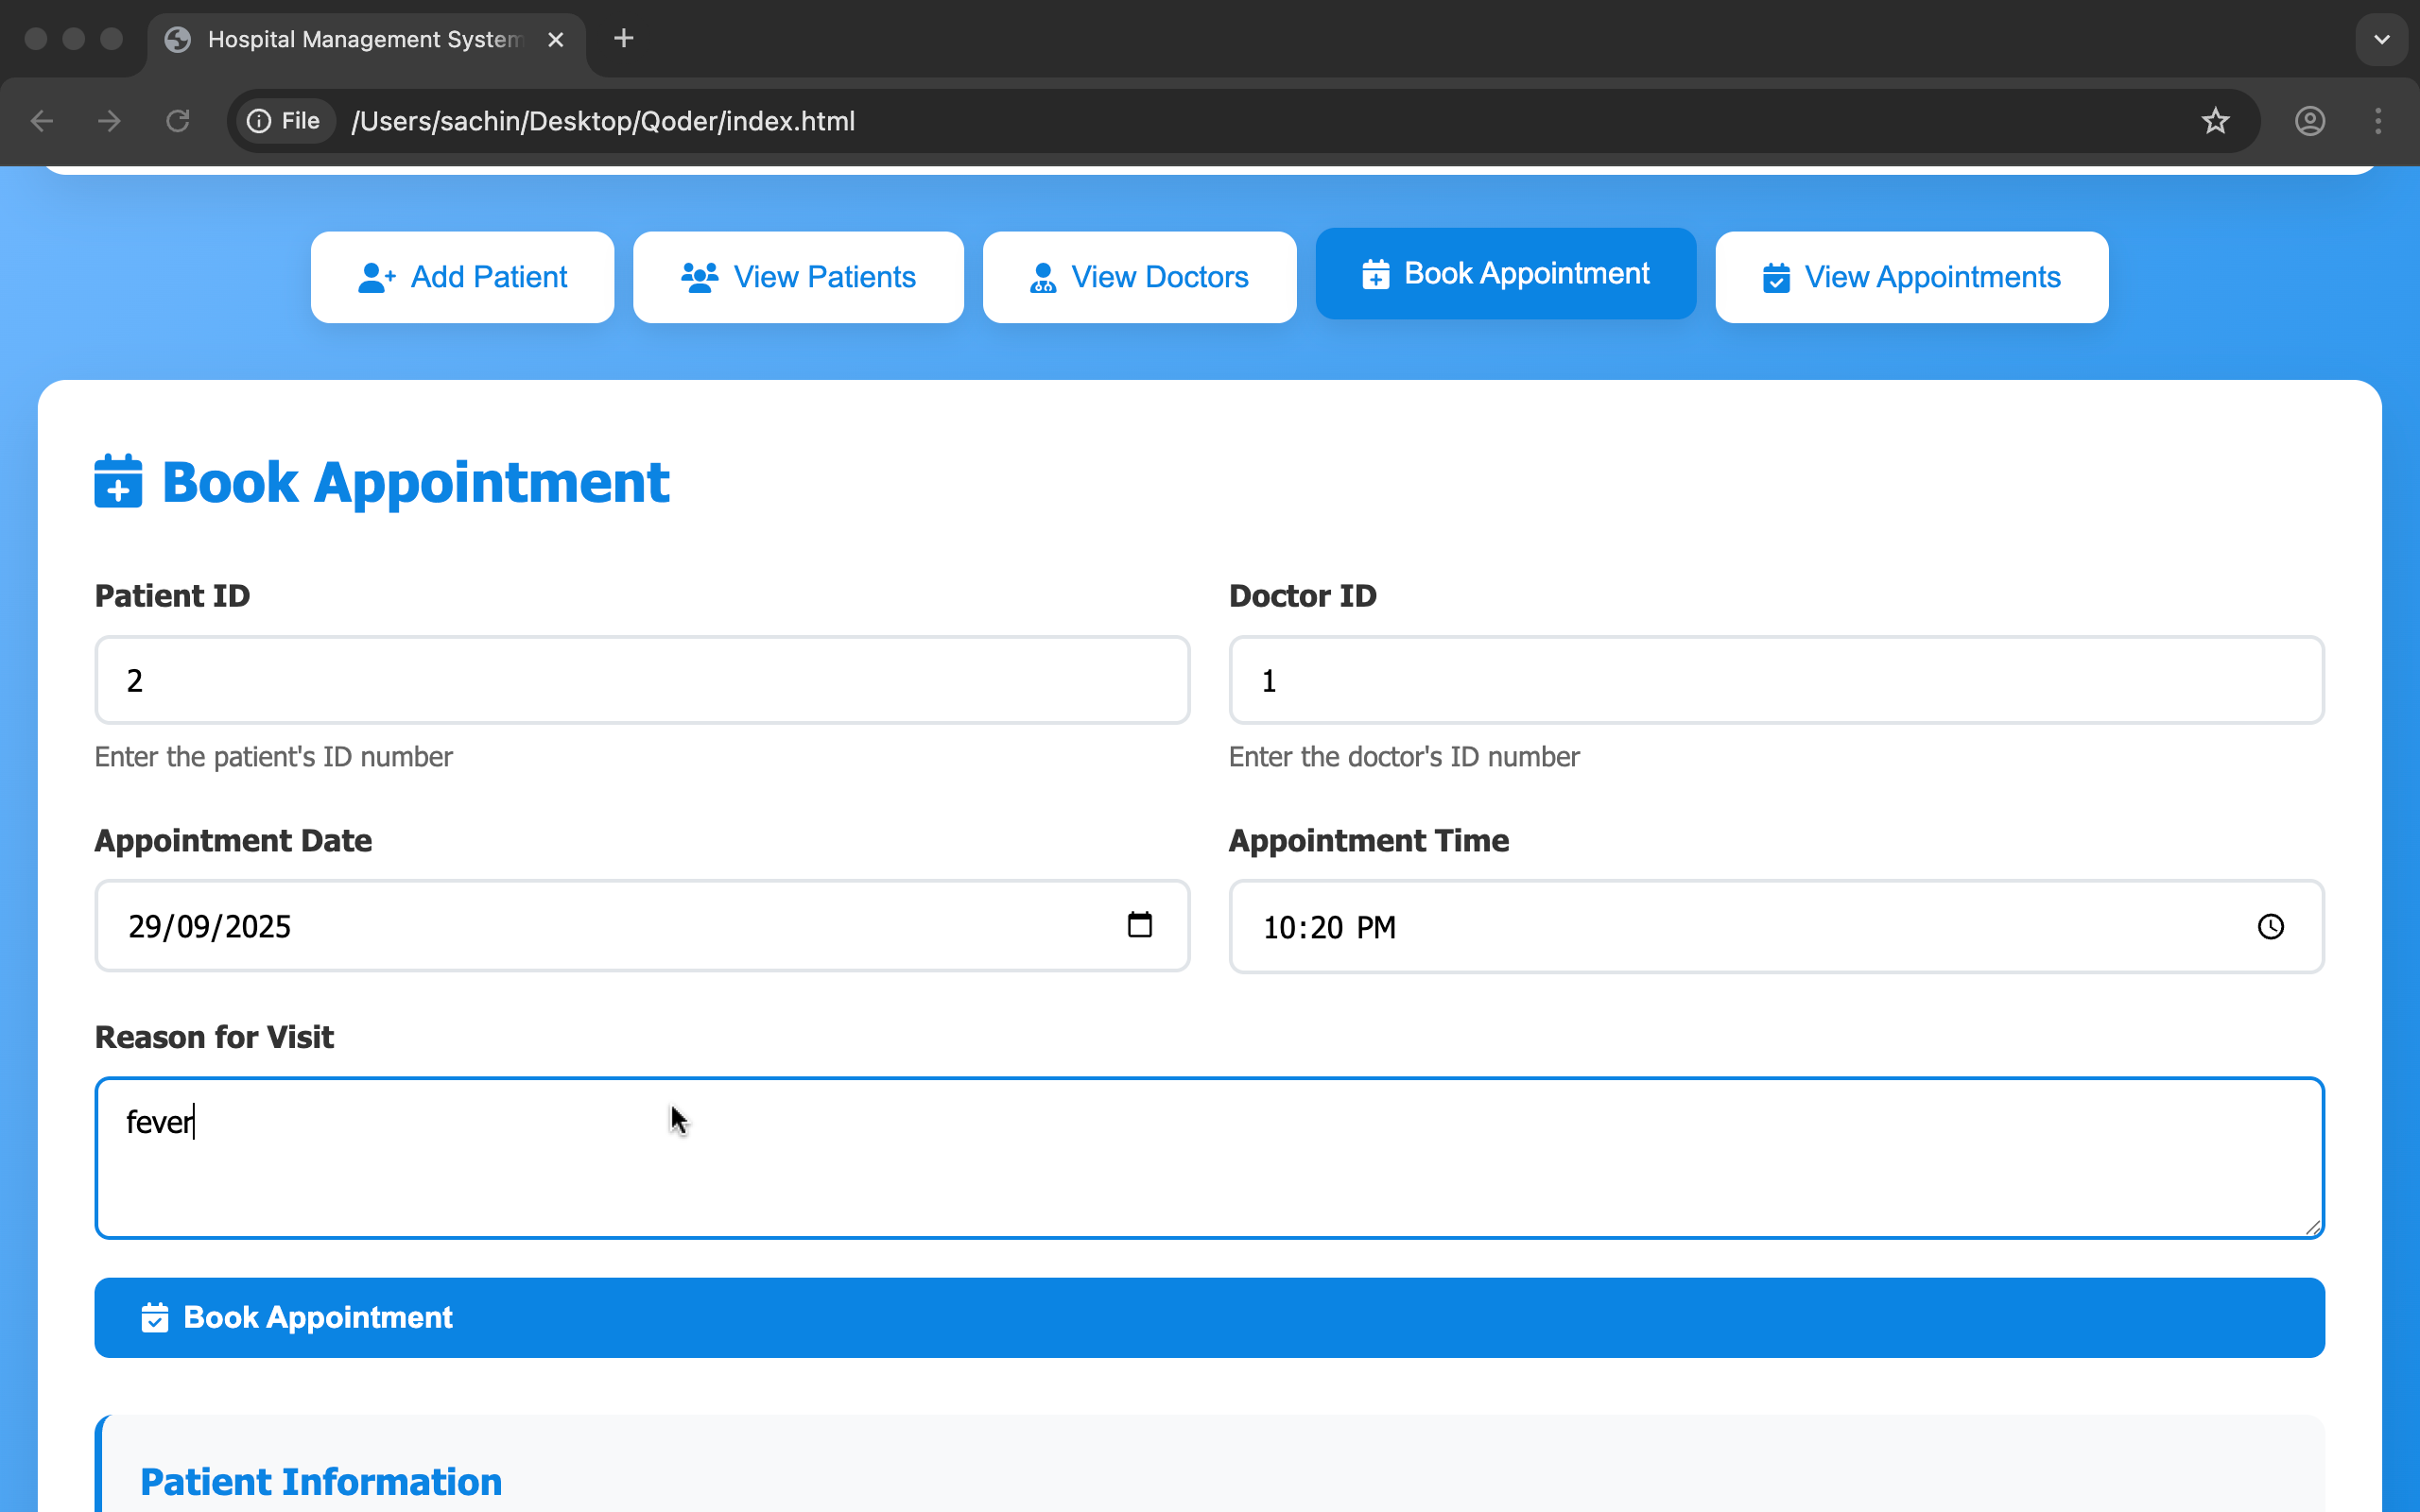The height and width of the screenshot is (1512, 2420).
Task: Switch to the Add Patient tab
Action: click(x=462, y=277)
